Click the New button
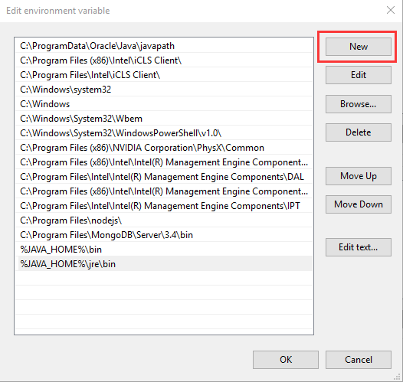Image resolution: width=403 pixels, height=382 pixels. (x=359, y=47)
